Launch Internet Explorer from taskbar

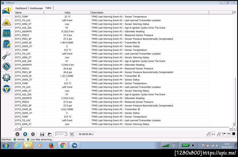pyautogui.click(x=17, y=145)
